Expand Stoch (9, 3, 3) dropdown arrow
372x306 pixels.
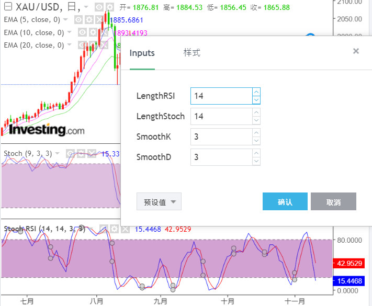(x=57, y=153)
